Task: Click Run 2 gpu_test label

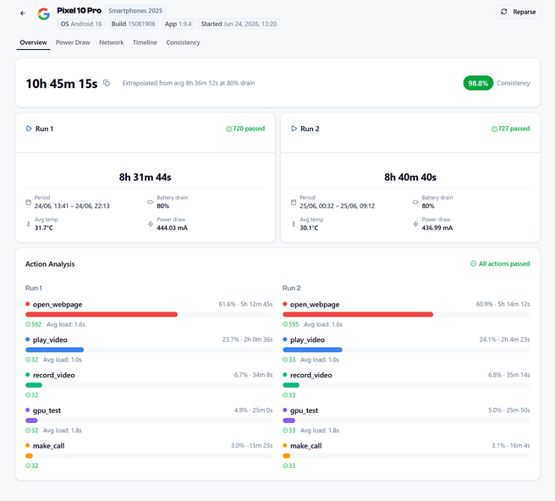Action: tap(304, 410)
